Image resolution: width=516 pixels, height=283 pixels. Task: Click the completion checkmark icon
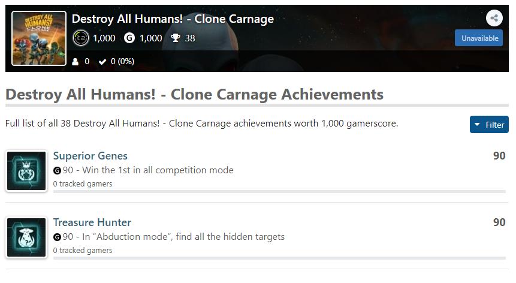[102, 61]
